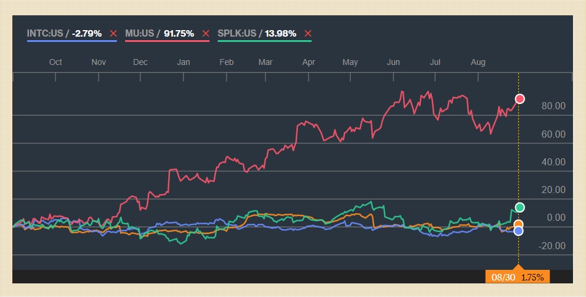Screen dimensions: 586x297
Task: Click the 60.00 axis value
Action: click(554, 134)
